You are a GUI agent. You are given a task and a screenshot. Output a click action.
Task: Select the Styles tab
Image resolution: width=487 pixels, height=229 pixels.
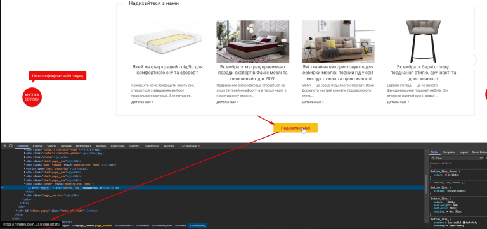point(434,152)
